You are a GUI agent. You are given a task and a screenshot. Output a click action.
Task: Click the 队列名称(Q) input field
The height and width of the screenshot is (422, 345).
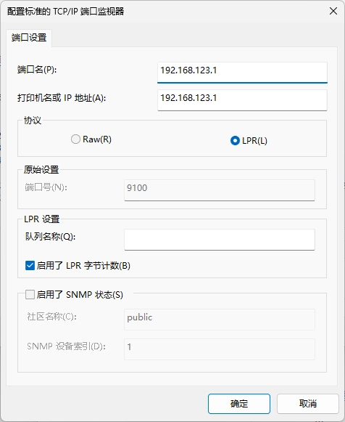coord(220,240)
